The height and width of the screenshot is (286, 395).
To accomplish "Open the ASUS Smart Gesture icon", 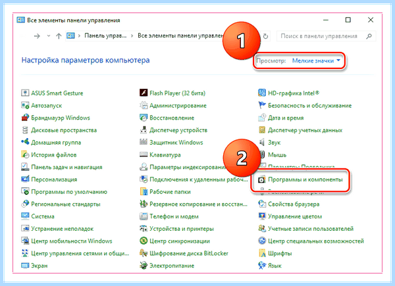I will pyautogui.click(x=25, y=93).
